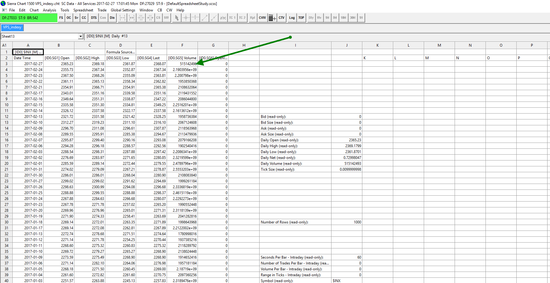Click the DTS toolbar button
The image size is (550, 283).
94,18
